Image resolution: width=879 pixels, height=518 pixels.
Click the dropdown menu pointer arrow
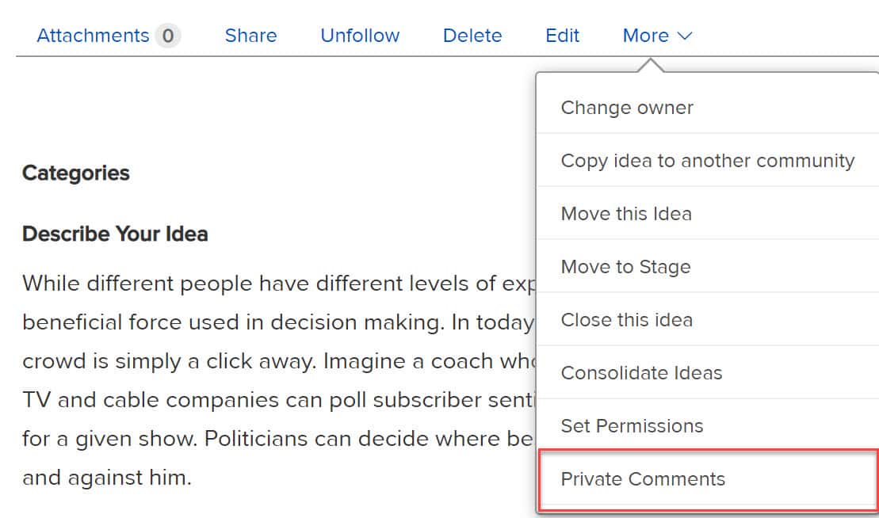[650, 66]
